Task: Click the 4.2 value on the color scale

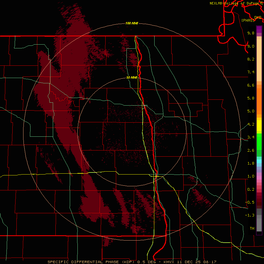Action: 251,124
